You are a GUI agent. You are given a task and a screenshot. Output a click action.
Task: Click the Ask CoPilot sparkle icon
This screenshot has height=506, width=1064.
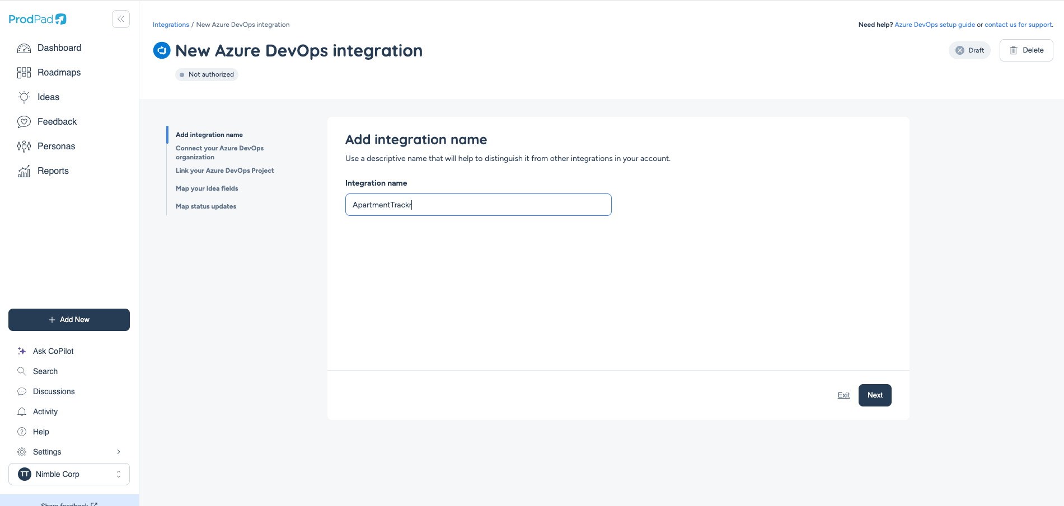tap(22, 351)
